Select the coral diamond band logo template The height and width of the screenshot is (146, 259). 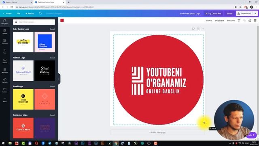(x=45, y=99)
